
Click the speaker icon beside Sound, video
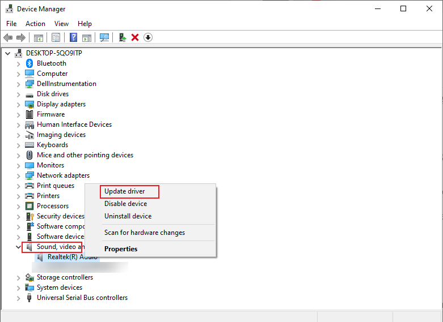tap(29, 247)
